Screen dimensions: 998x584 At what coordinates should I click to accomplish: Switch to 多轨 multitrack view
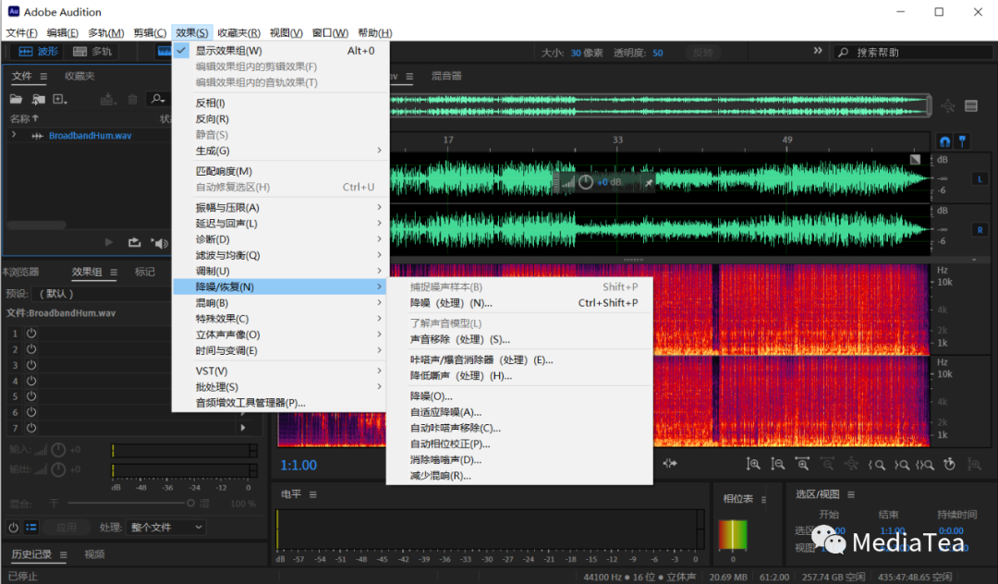tap(93, 52)
